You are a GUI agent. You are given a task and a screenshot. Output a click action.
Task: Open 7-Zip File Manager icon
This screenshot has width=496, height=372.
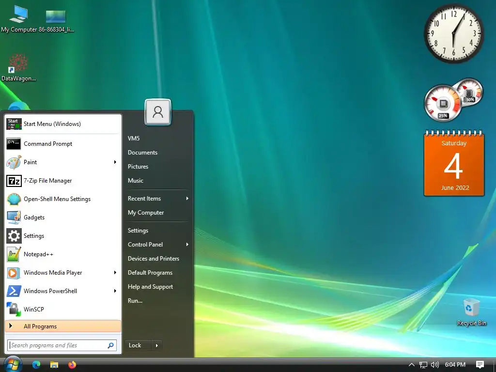tap(14, 181)
